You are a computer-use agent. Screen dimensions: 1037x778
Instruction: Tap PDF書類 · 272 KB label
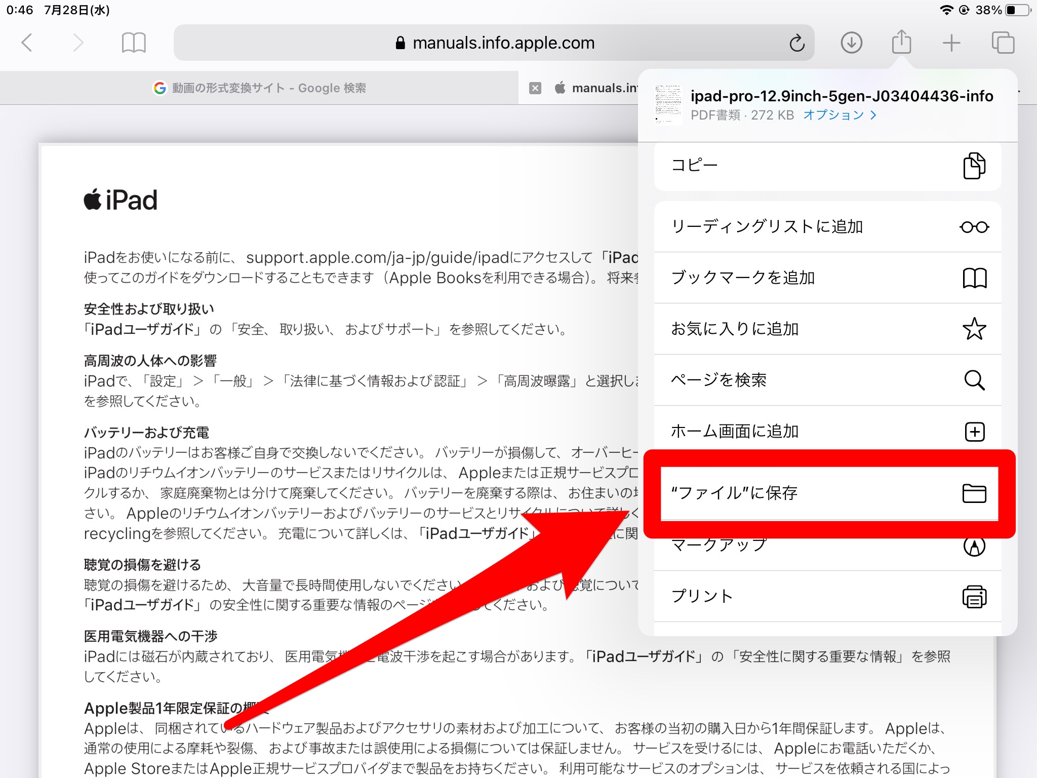742,115
